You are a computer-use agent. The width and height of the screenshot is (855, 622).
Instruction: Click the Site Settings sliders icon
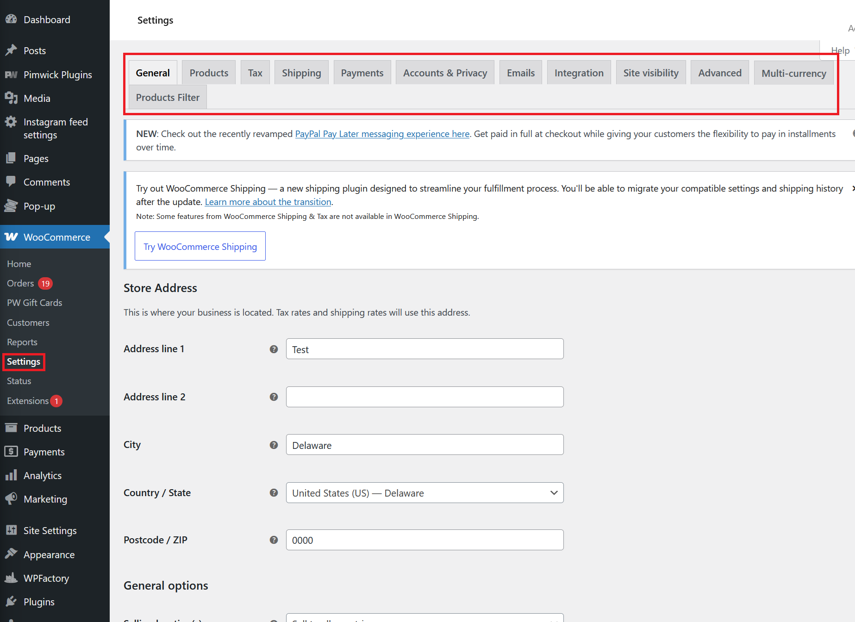[x=11, y=530]
